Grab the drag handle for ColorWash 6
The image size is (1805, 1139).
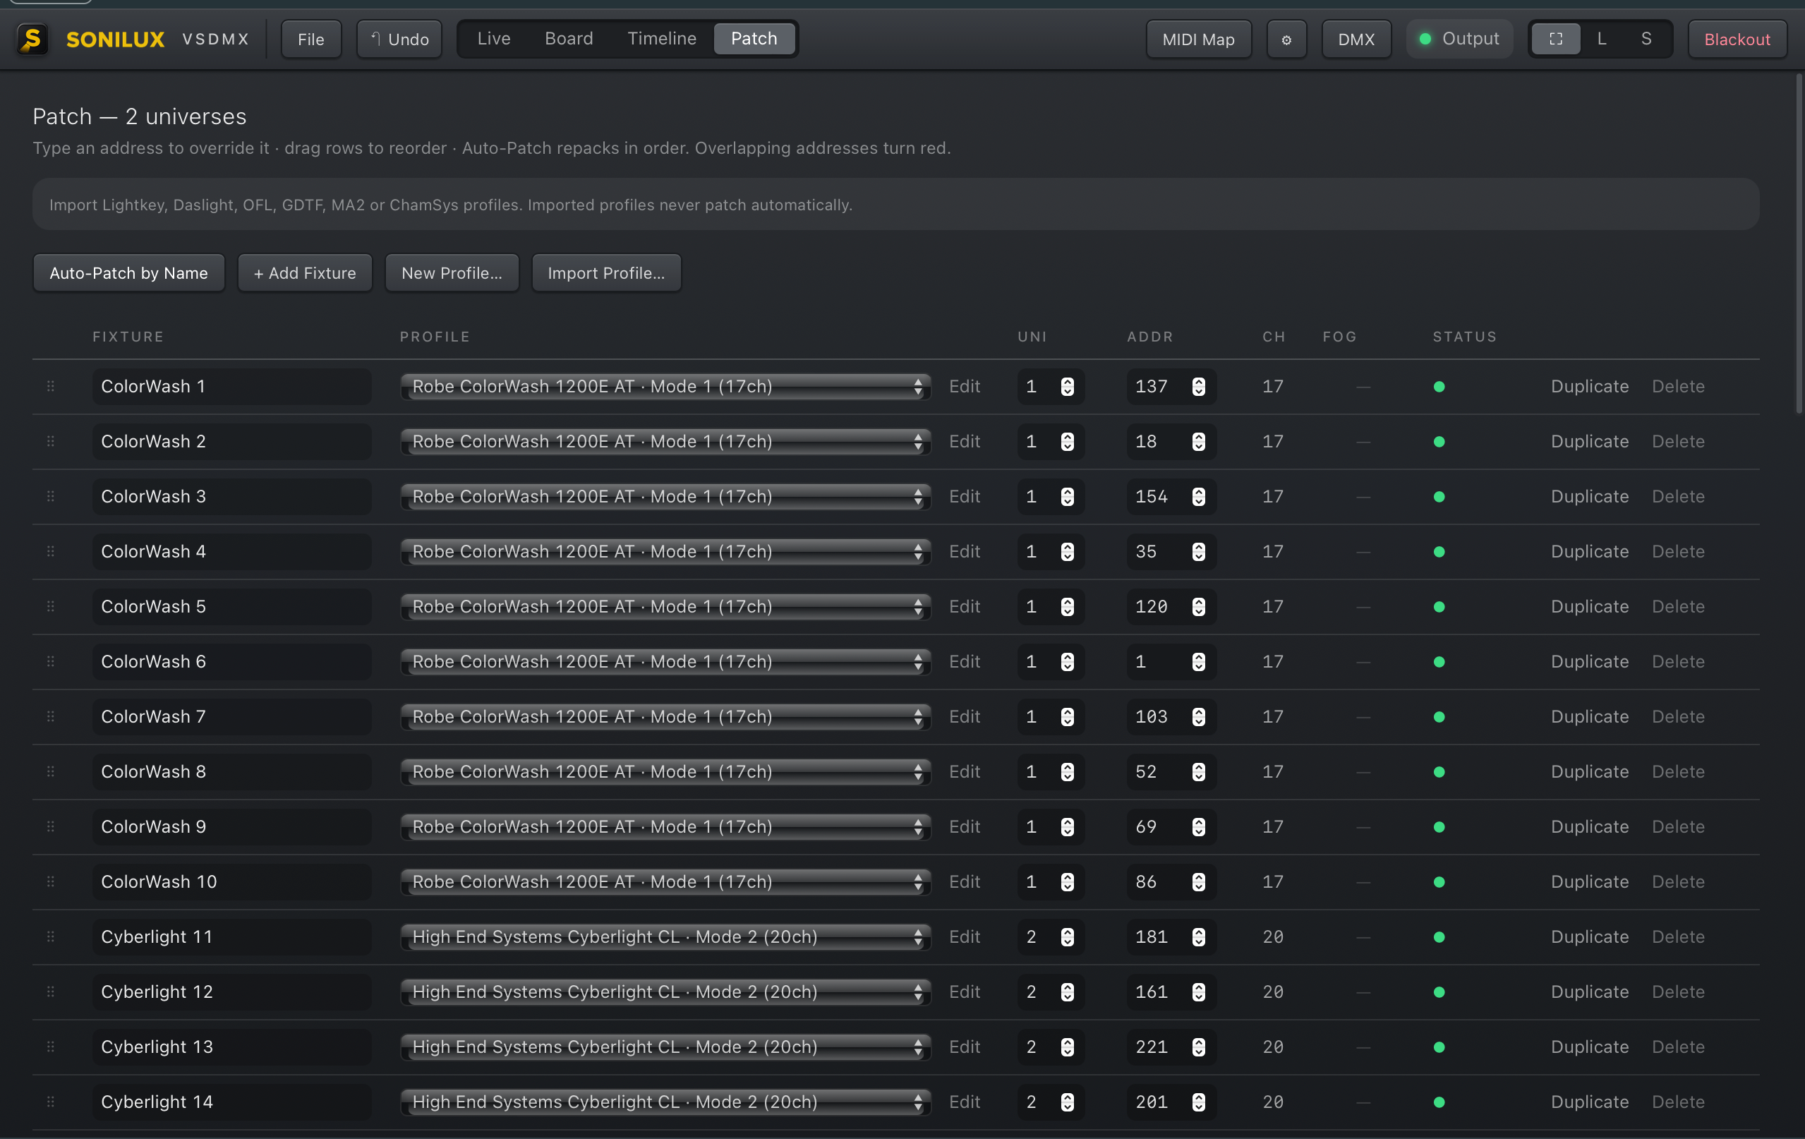pyautogui.click(x=51, y=661)
